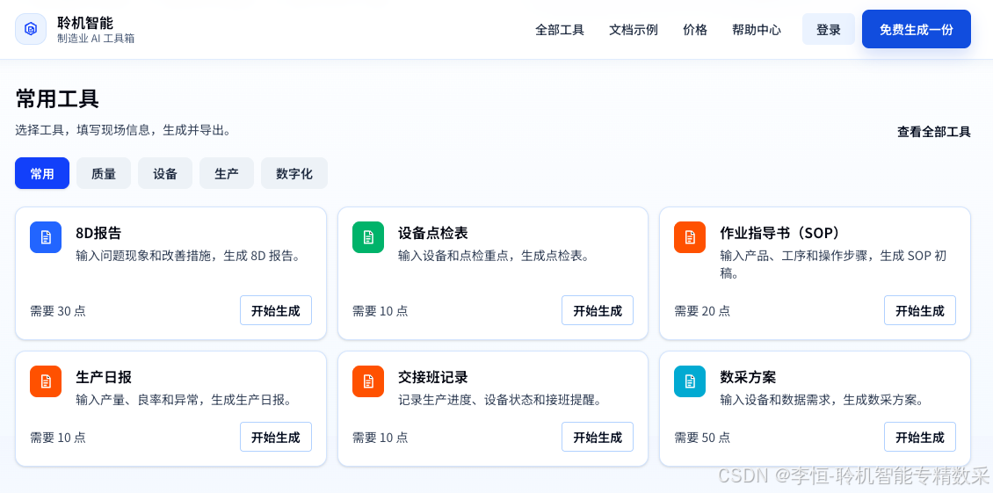
Task: Switch to the 数字化 category tab
Action: (294, 173)
